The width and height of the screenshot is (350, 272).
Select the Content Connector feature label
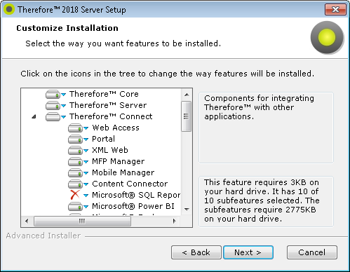(130, 184)
